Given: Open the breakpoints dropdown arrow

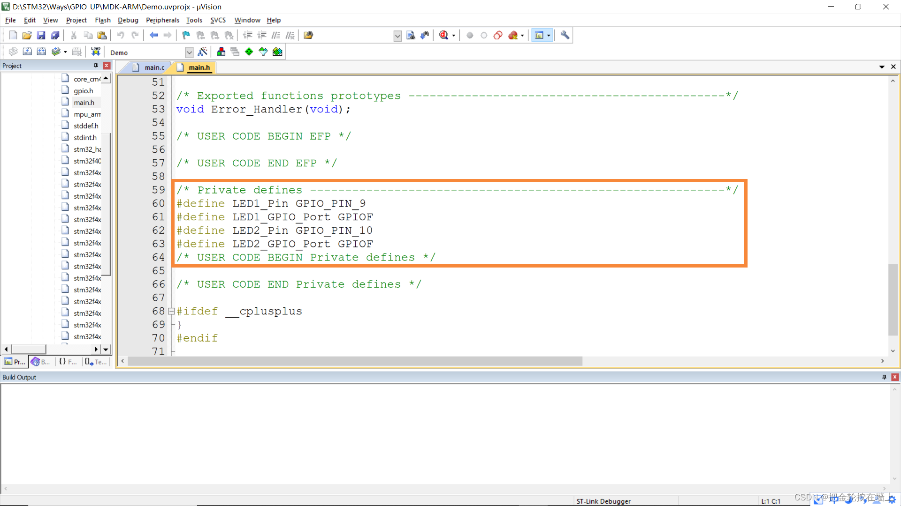Looking at the screenshot, I should [x=522, y=35].
